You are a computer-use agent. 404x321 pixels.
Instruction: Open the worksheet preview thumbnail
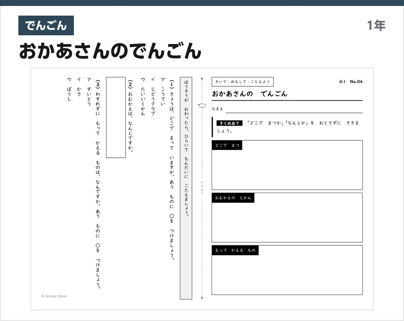pos(202,189)
